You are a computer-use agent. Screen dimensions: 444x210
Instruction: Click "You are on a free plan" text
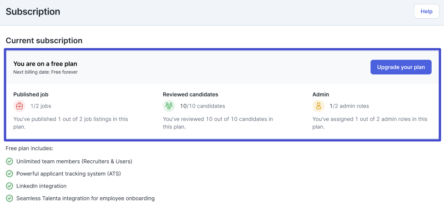coord(45,64)
